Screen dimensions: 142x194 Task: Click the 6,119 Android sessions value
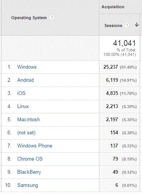[112, 80]
